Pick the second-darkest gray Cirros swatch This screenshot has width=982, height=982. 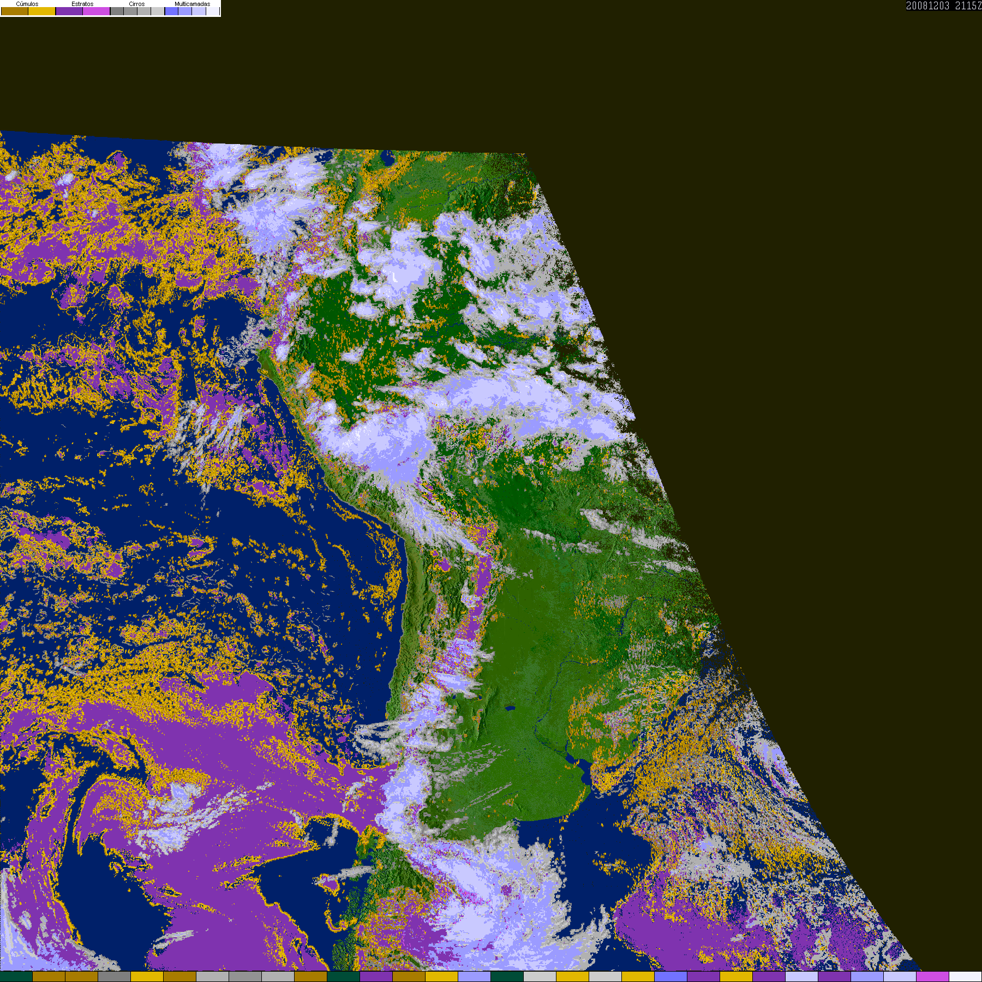point(130,11)
